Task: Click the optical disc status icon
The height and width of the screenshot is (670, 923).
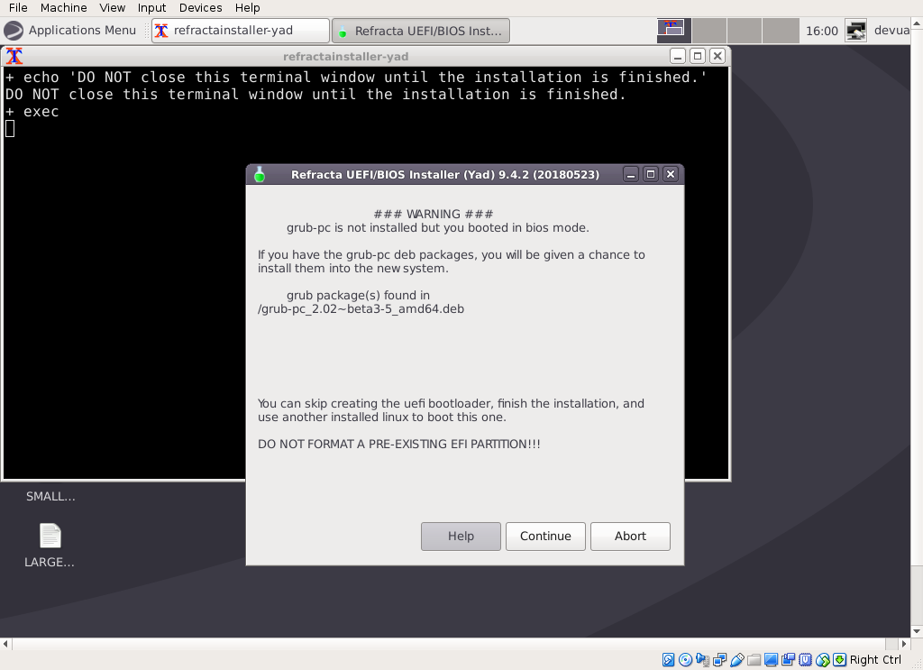Action: pos(685,660)
